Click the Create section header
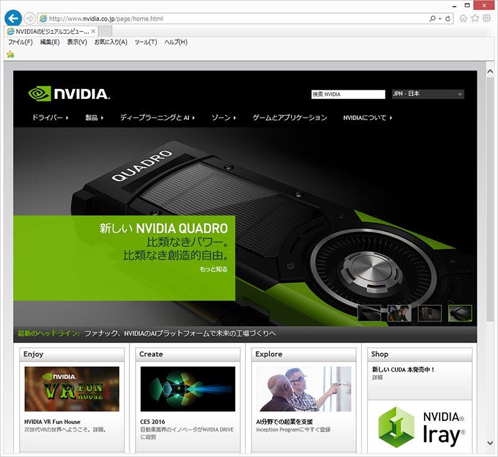 (188, 354)
